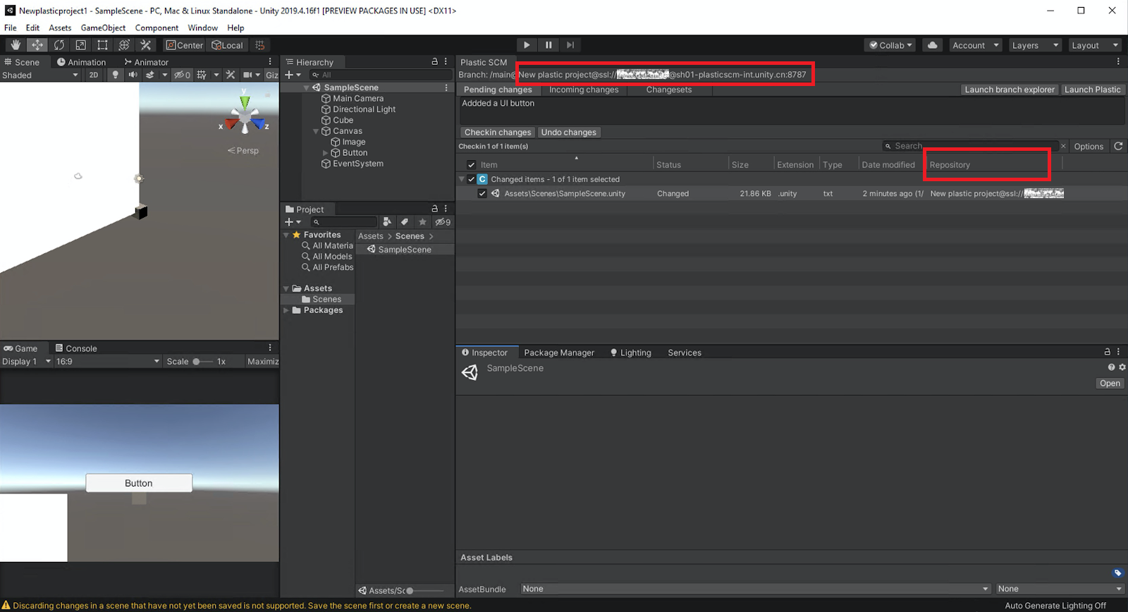The image size is (1128, 612).
Task: Collapse the Canvas tree node
Action: tap(316, 131)
